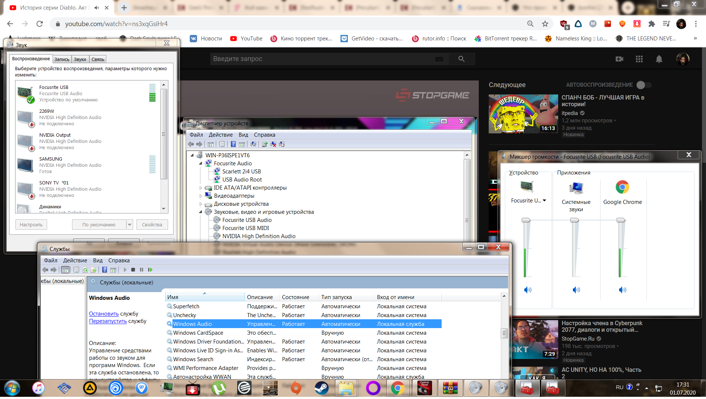Open Steam from the taskbar

tap(322, 388)
